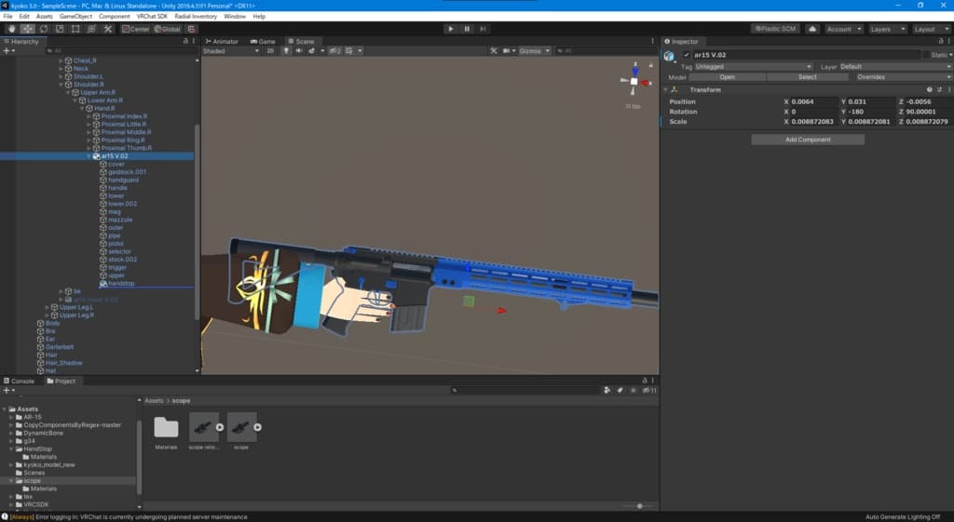Click the Add Component button
Image resolution: width=954 pixels, height=522 pixels.
pos(808,140)
